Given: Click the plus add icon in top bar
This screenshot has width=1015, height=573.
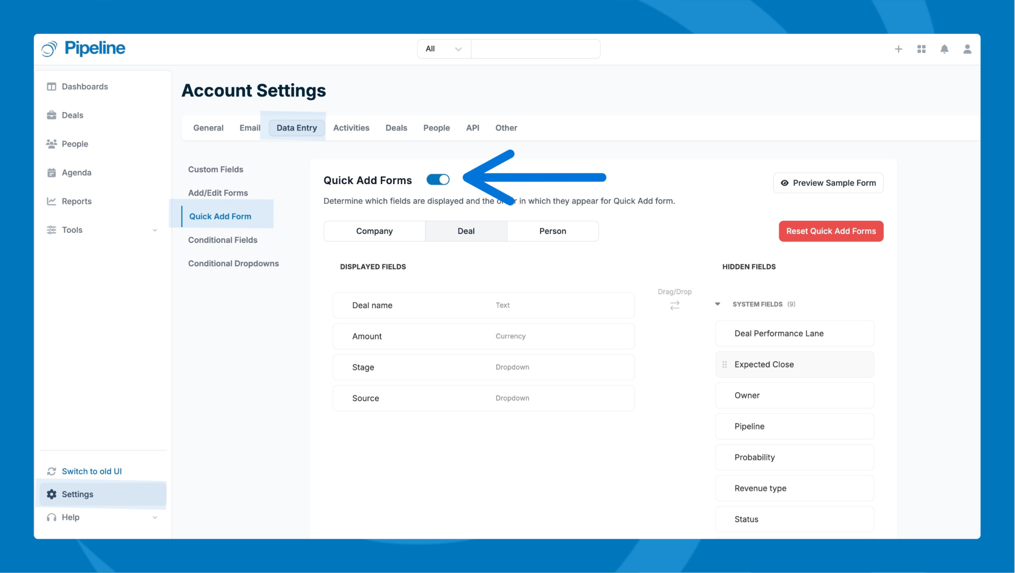Looking at the screenshot, I should point(898,49).
